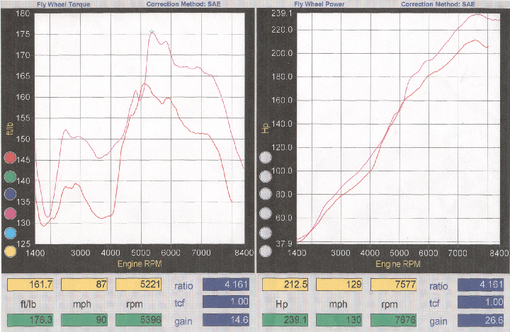
Task: Click the green 5396 rpm field
Action: (x=140, y=321)
